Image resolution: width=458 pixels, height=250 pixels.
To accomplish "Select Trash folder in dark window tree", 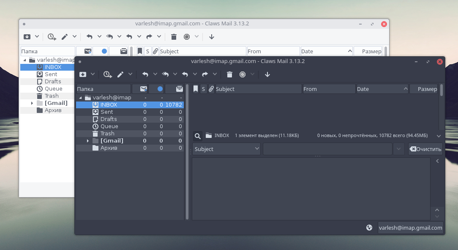I will point(130,133).
